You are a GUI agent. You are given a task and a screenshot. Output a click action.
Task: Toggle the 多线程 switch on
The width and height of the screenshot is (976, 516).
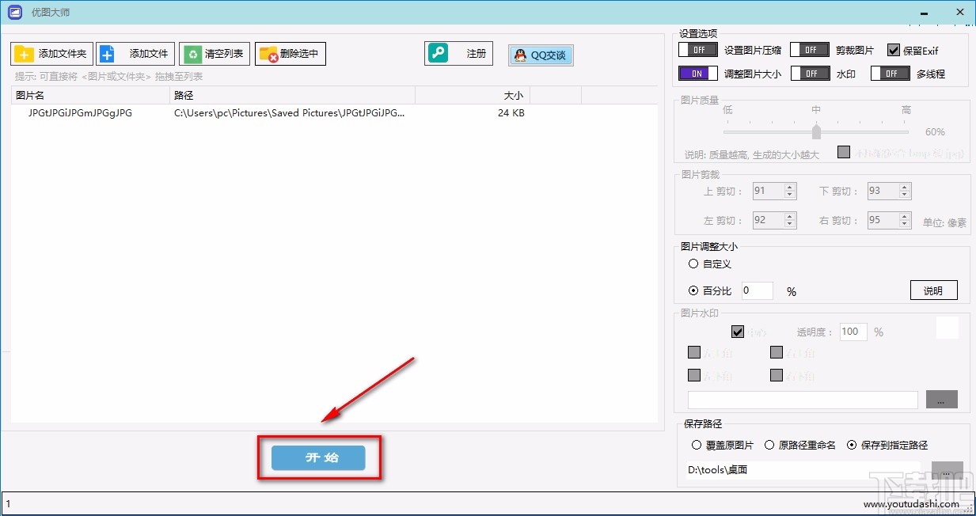click(890, 73)
